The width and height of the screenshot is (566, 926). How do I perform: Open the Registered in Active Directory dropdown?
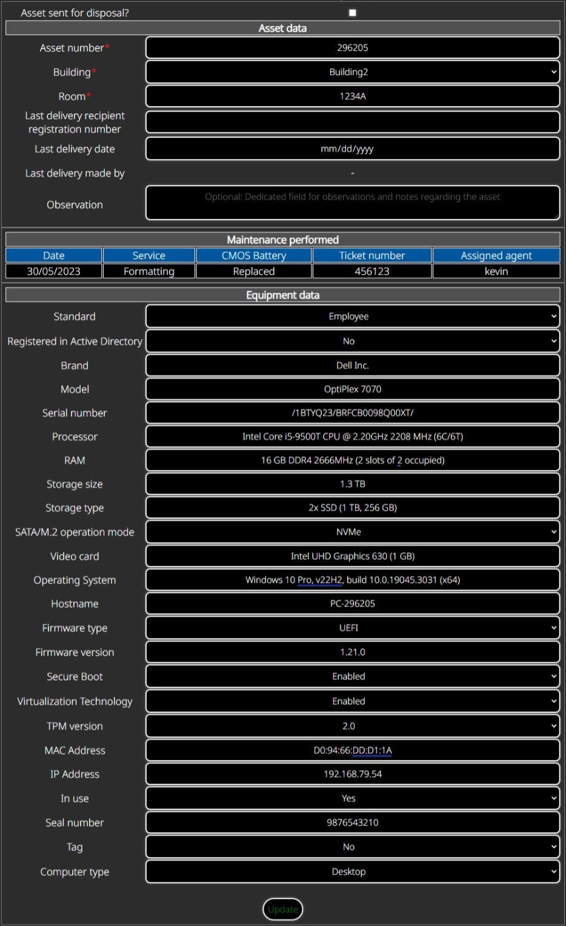[352, 341]
